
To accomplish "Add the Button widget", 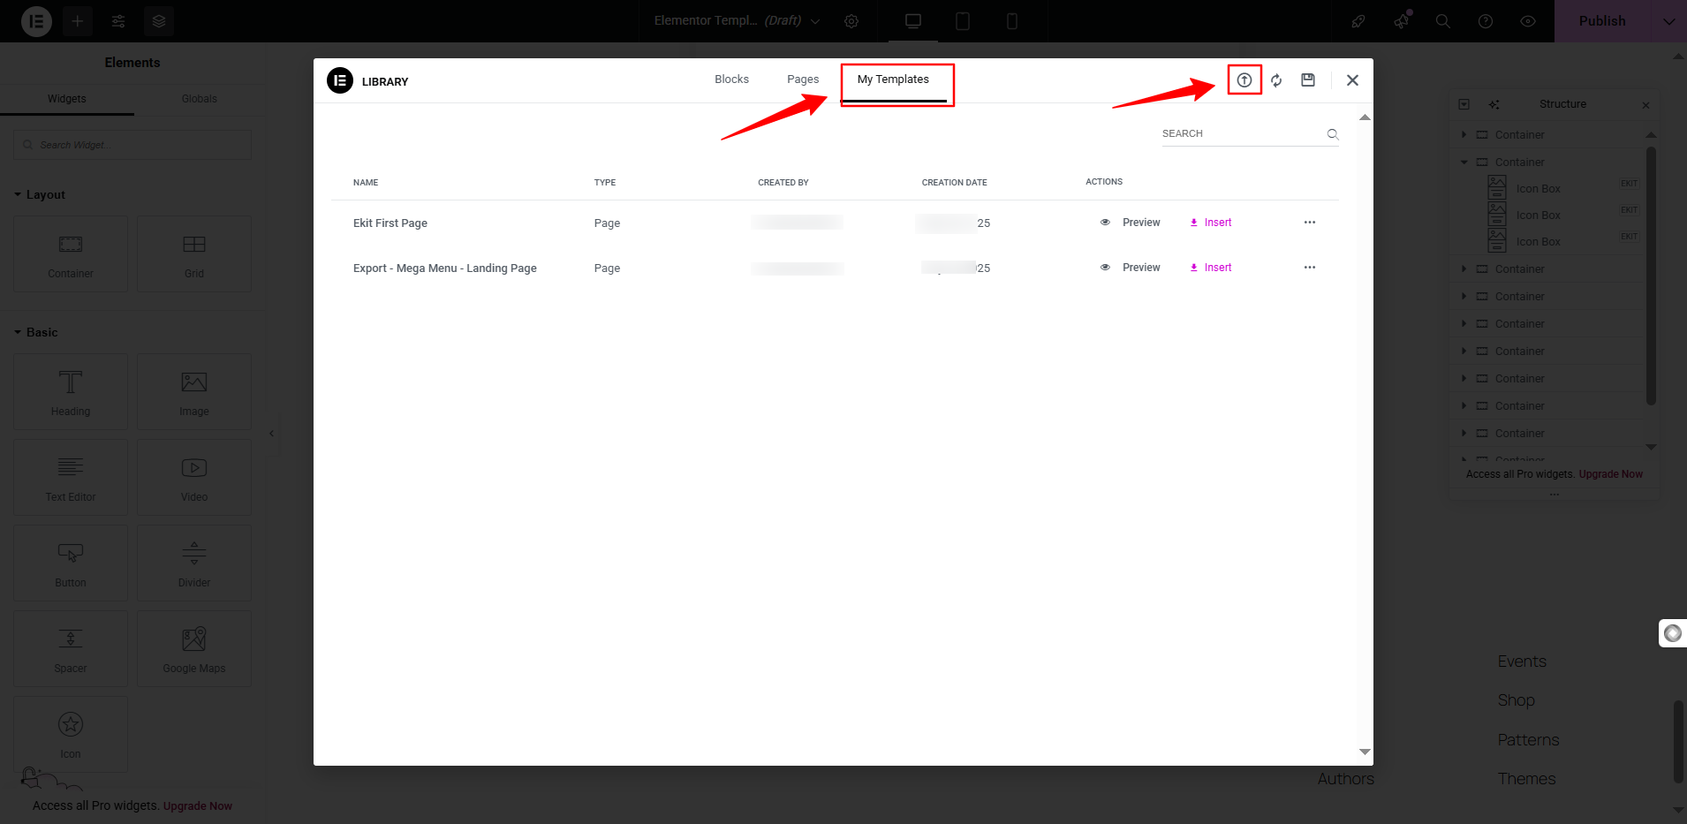I will [71, 563].
